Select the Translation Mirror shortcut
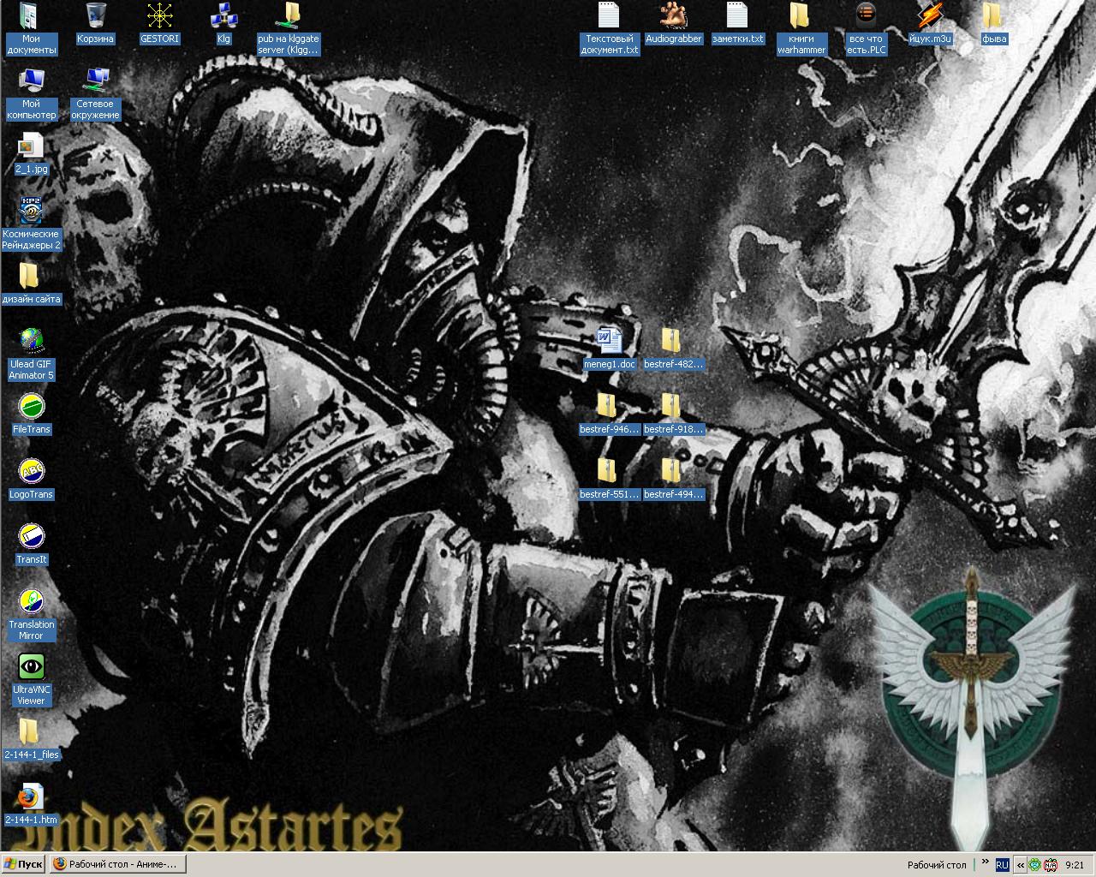The image size is (1096, 877). (31, 615)
